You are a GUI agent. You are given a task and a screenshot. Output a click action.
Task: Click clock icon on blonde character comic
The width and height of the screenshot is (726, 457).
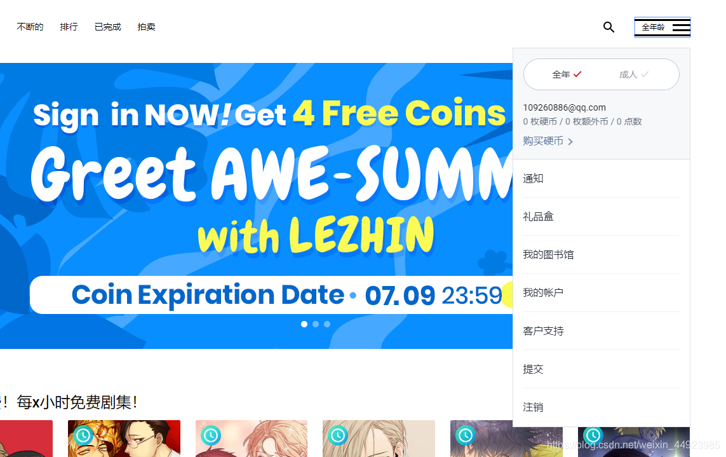(338, 435)
